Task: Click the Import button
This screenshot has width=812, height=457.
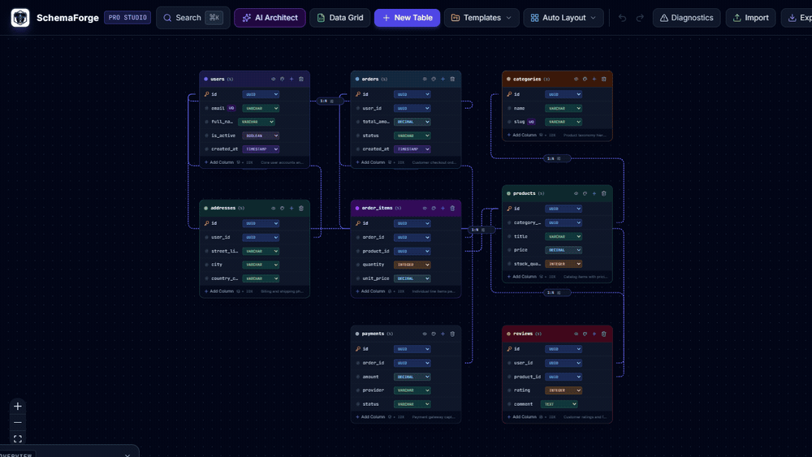Action: point(750,18)
